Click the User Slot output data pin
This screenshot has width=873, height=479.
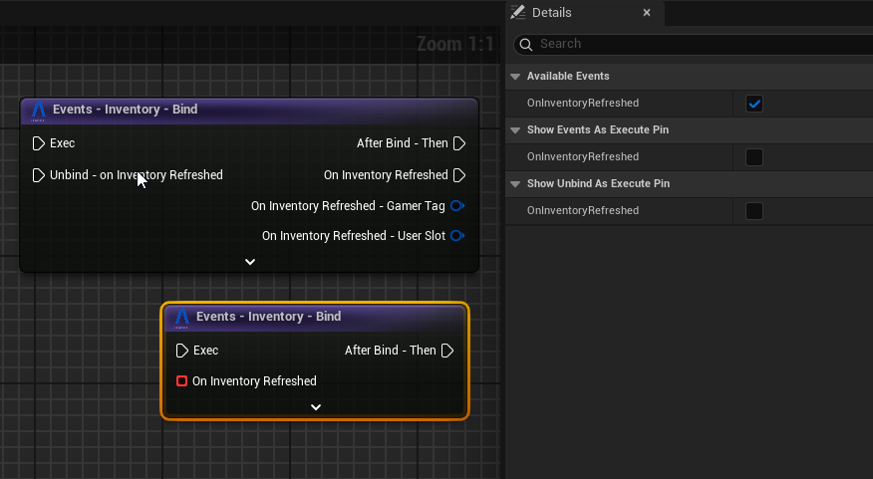coord(457,236)
